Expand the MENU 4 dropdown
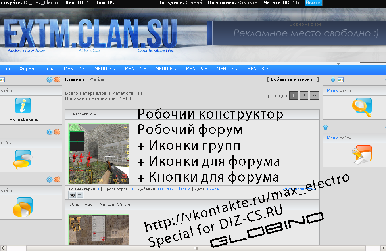386x251 pixels. coord(135,69)
